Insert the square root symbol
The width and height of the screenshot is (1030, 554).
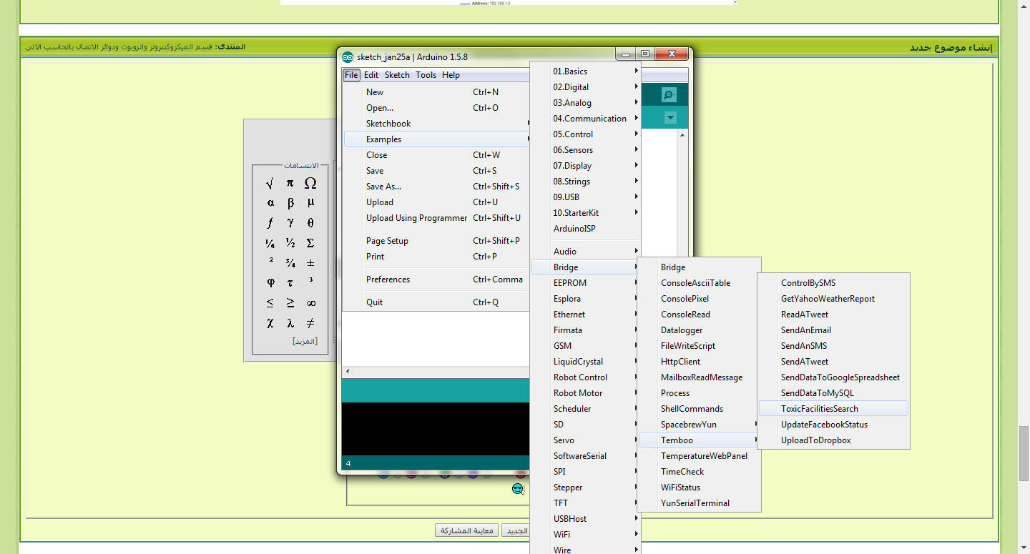270,183
